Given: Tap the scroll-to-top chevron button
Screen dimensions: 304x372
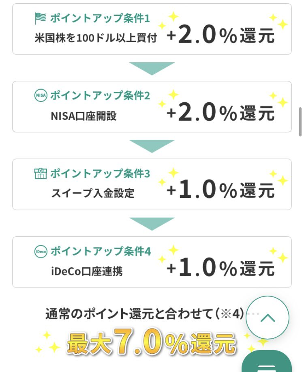Looking at the screenshot, I should tap(268, 318).
